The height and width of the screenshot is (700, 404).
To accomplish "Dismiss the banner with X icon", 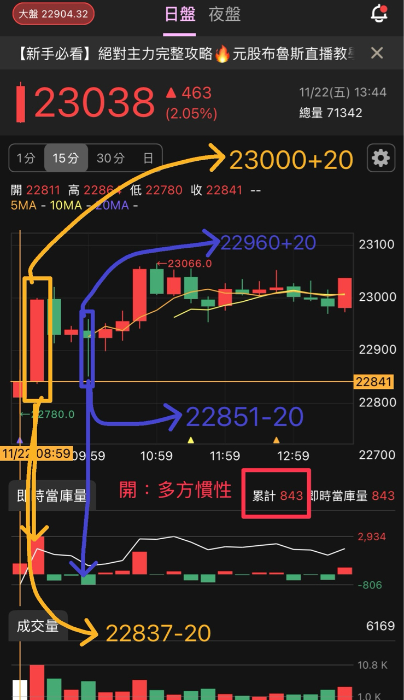I will point(377,53).
